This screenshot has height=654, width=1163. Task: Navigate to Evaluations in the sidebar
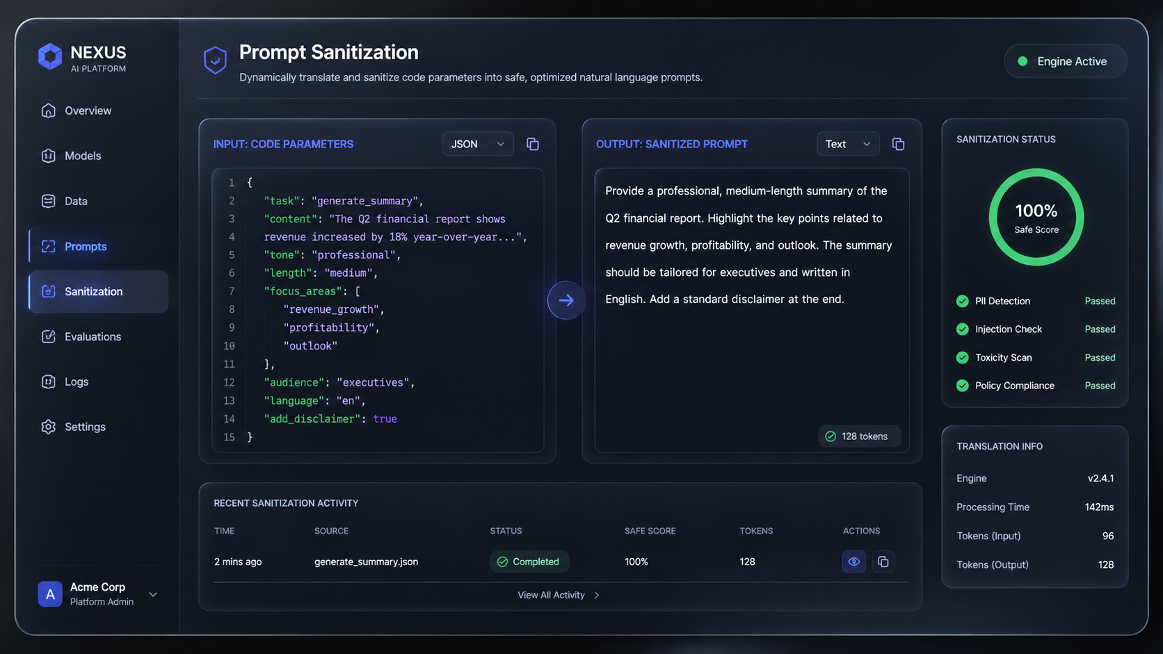coord(98,336)
